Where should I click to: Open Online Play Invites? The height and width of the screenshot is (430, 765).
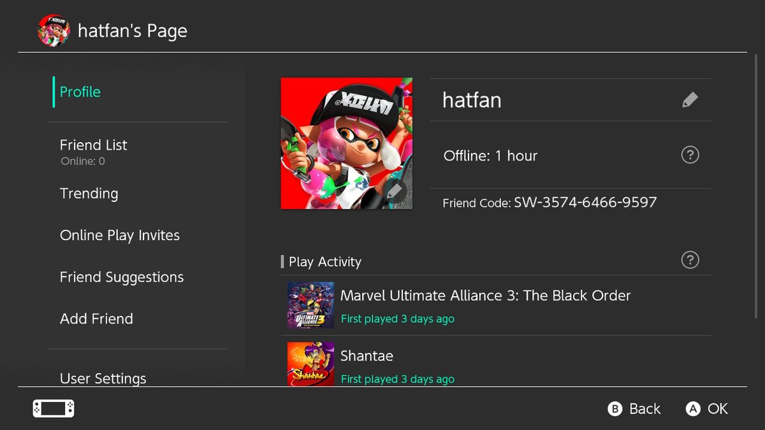pos(119,235)
